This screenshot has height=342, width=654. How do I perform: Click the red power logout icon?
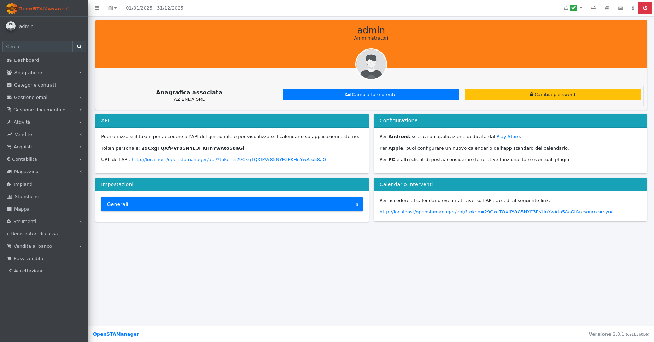pos(645,8)
